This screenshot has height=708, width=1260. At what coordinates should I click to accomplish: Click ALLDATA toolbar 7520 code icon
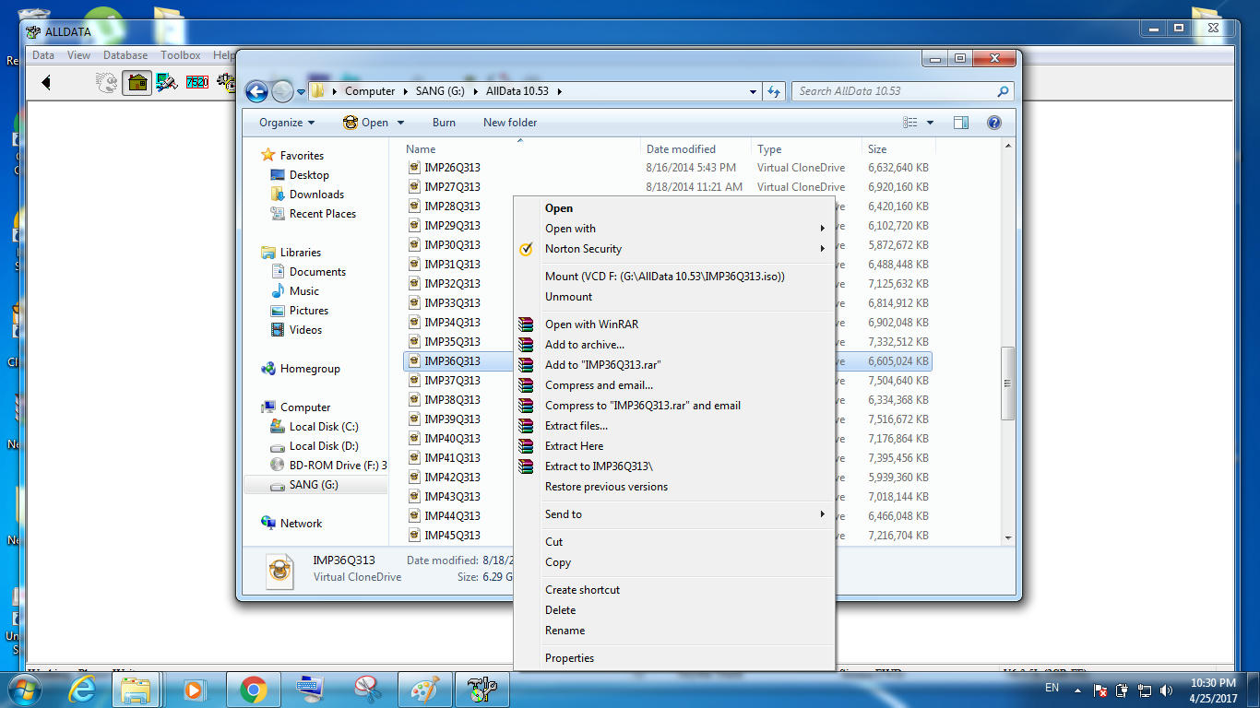pos(196,83)
